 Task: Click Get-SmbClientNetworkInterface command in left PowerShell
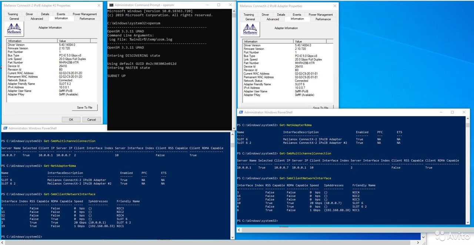click(70, 194)
